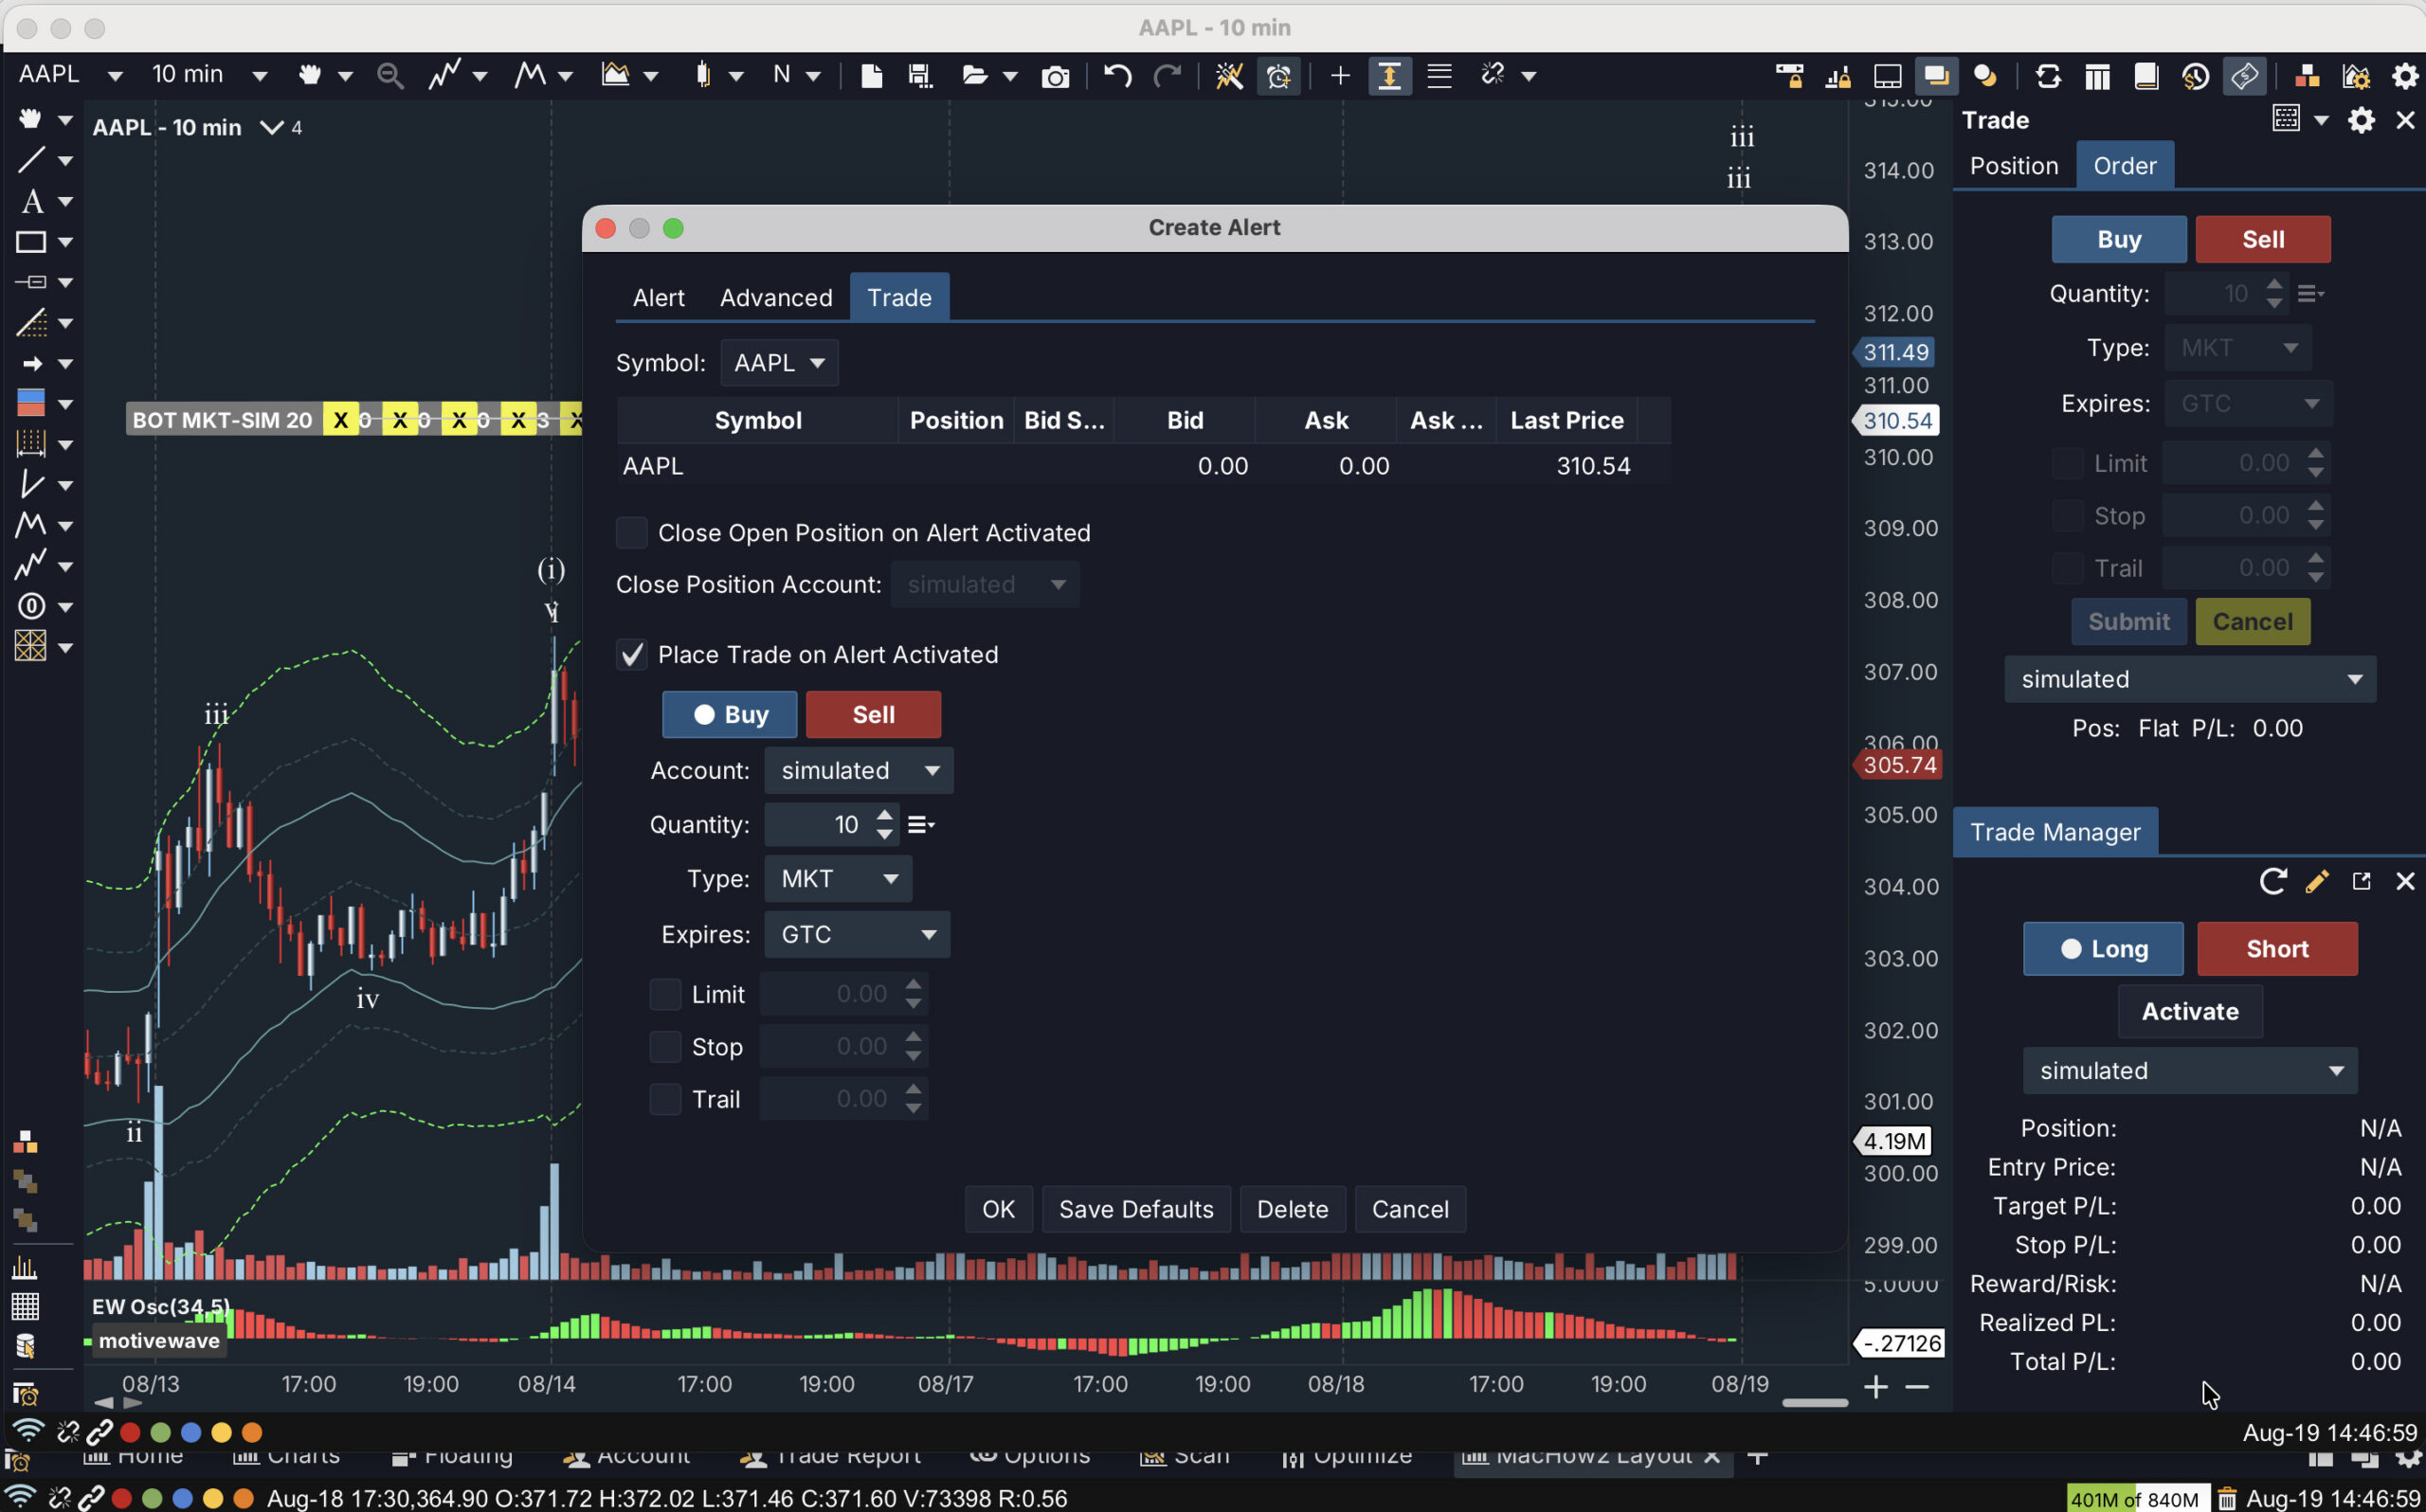This screenshot has width=2426, height=1512.
Task: Click Activate in Trade Manager
Action: click(x=2190, y=1011)
